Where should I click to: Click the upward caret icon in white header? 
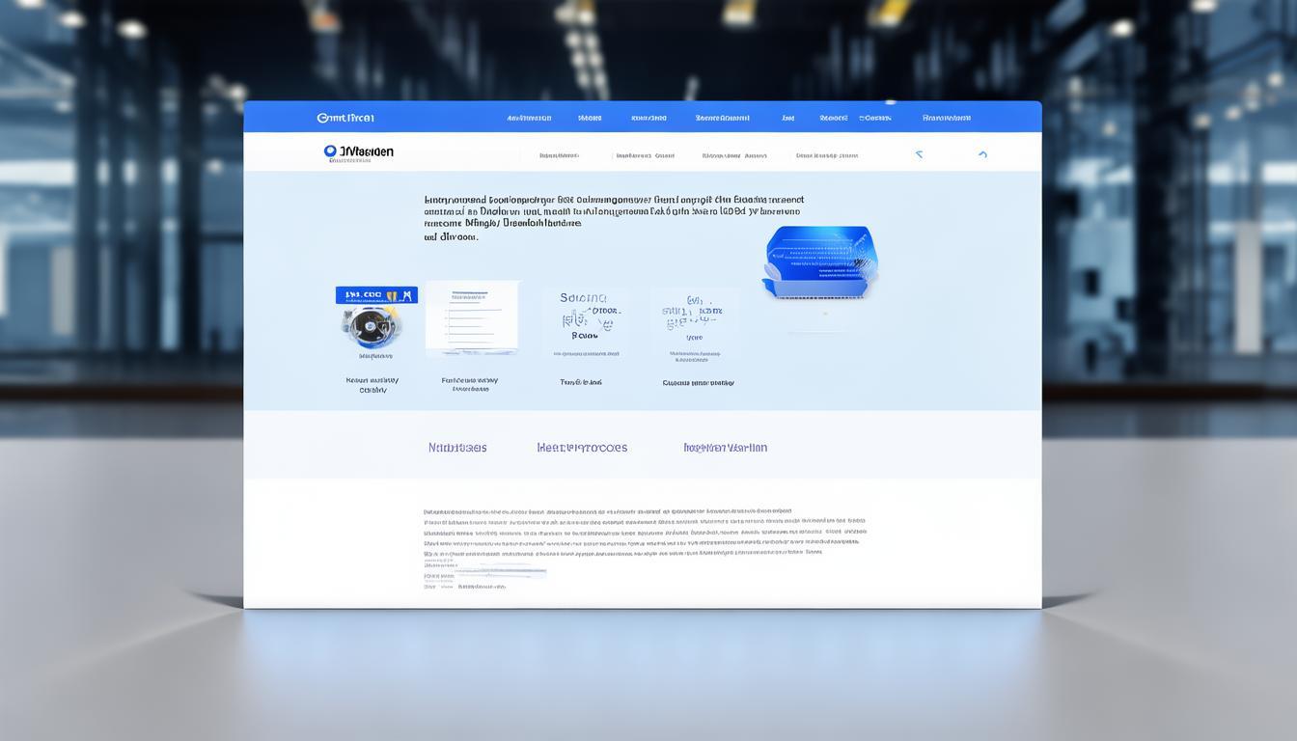(x=982, y=154)
